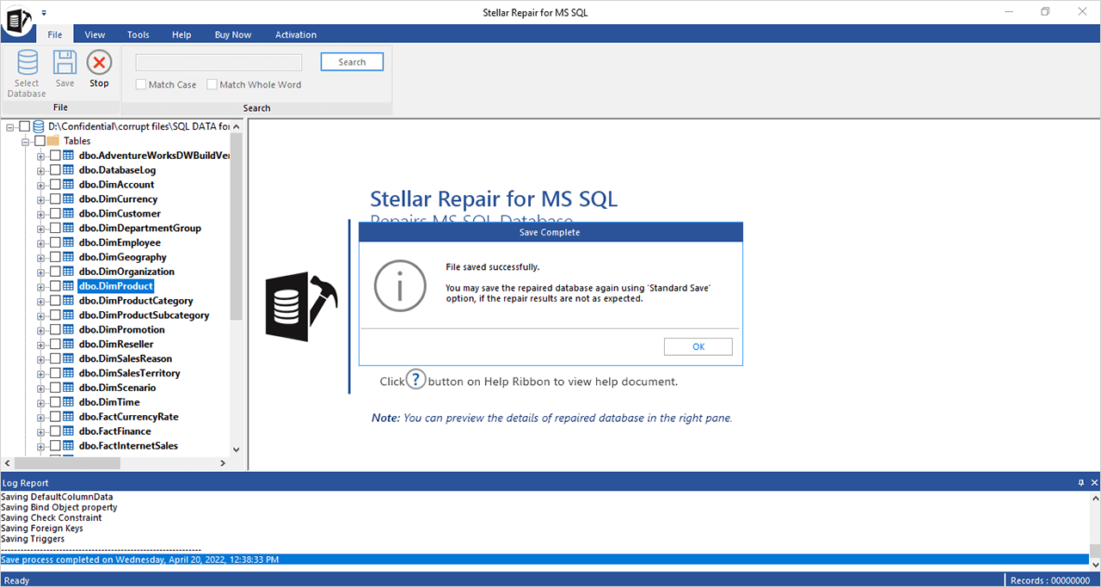Screen dimensions: 1101x587
Task: Toggle the Match Case checkbox
Action: [x=141, y=85]
